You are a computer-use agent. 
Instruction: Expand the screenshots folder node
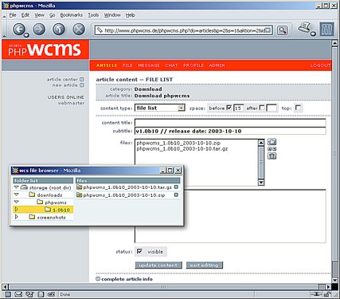[17, 217]
